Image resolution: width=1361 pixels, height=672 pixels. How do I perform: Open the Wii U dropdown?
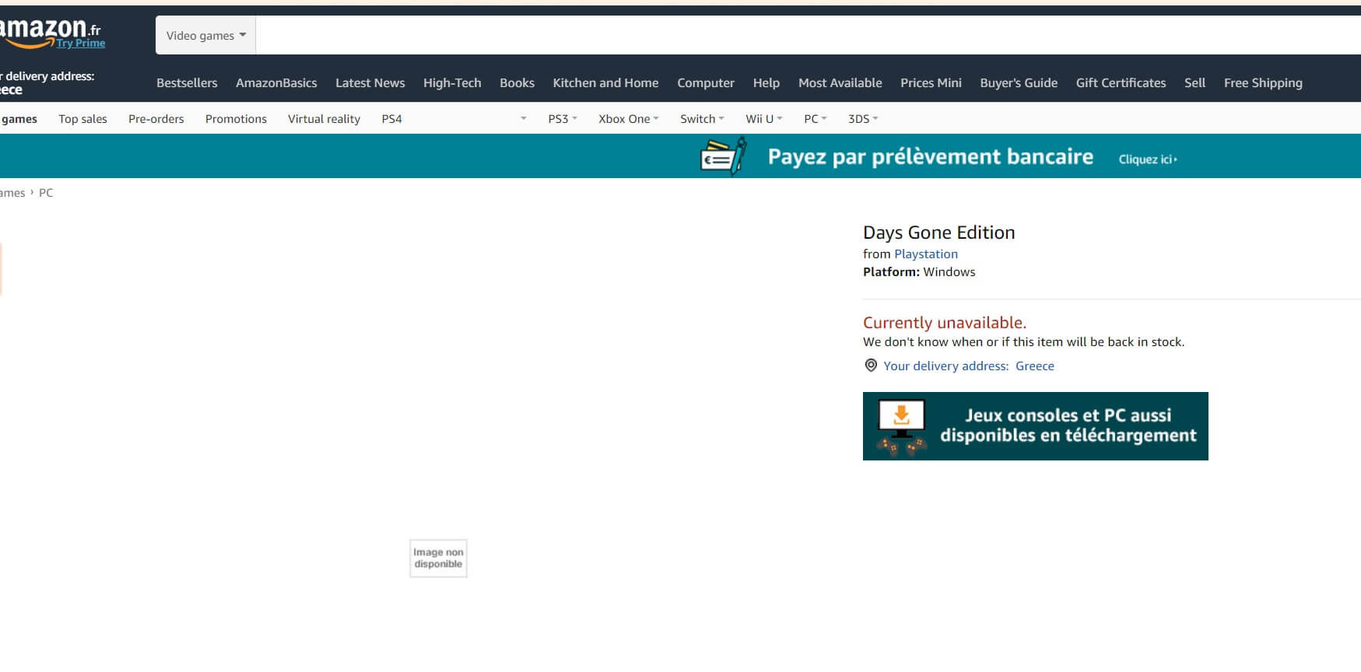(763, 119)
